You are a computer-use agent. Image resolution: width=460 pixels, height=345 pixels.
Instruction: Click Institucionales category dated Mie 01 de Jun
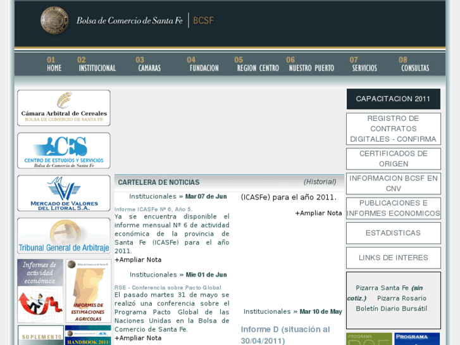coord(153,275)
